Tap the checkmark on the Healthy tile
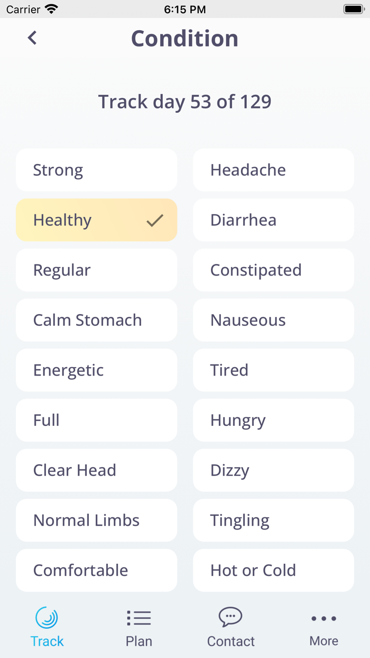The height and width of the screenshot is (658, 370). point(153,220)
